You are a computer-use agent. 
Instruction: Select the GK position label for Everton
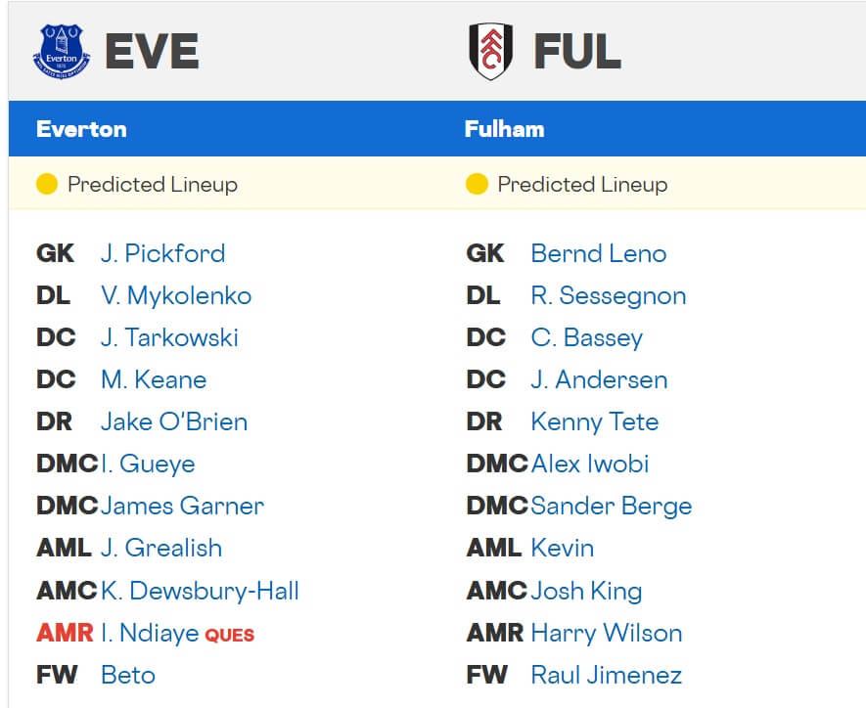[x=55, y=253]
